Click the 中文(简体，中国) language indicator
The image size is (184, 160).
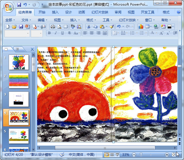click(82, 155)
